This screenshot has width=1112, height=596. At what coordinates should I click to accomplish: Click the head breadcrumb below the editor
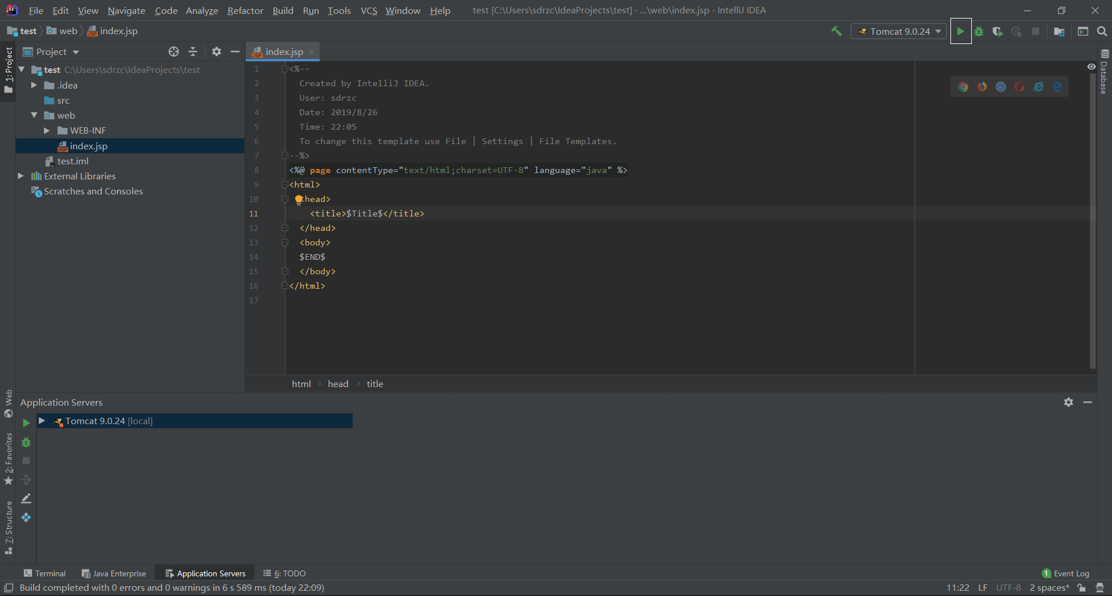coord(338,384)
